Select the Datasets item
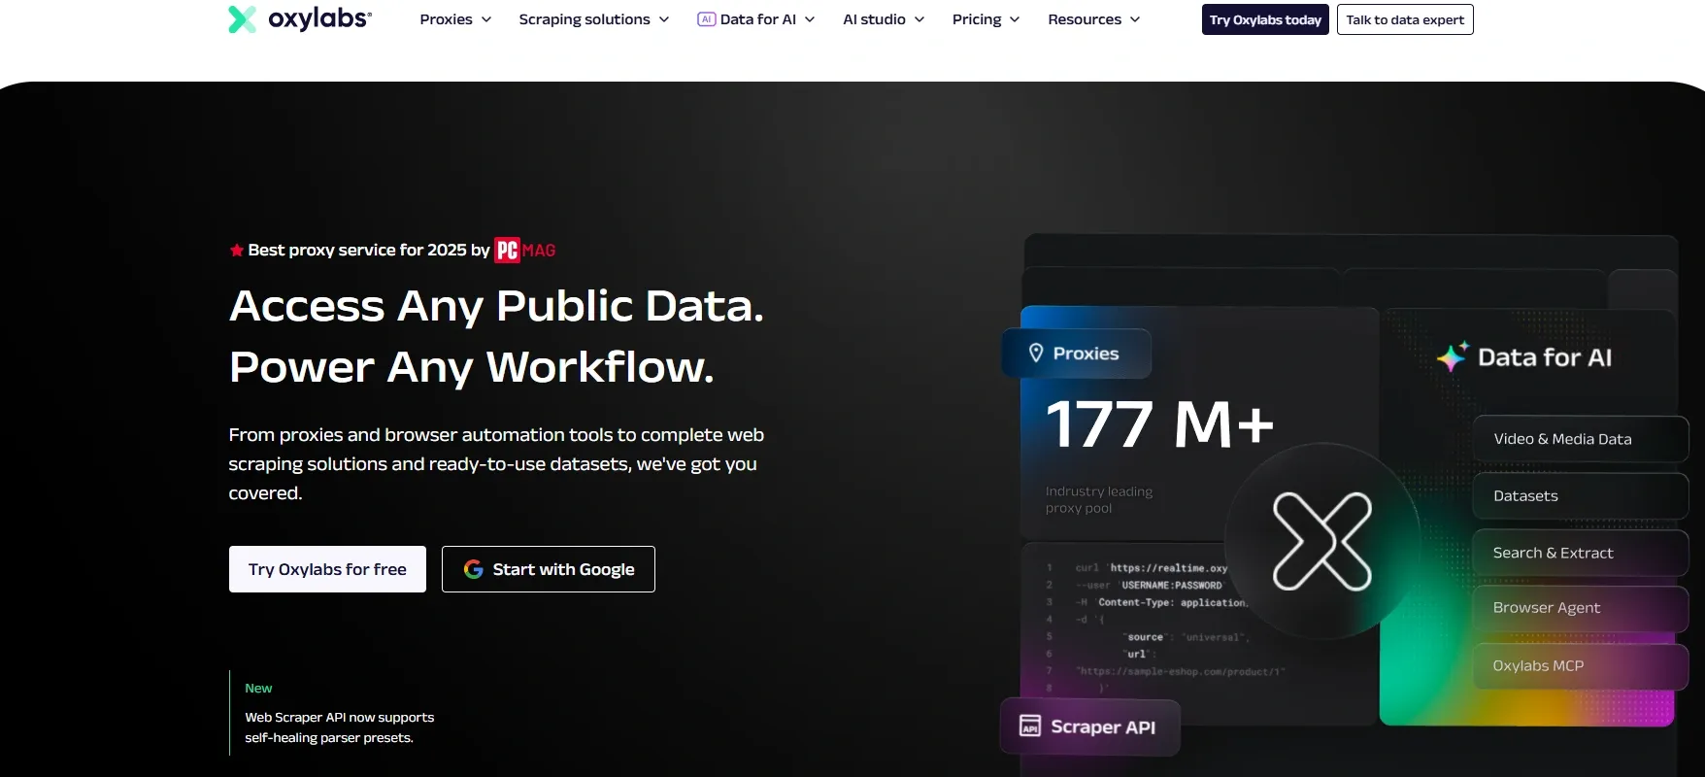1705x777 pixels. [x=1581, y=495]
